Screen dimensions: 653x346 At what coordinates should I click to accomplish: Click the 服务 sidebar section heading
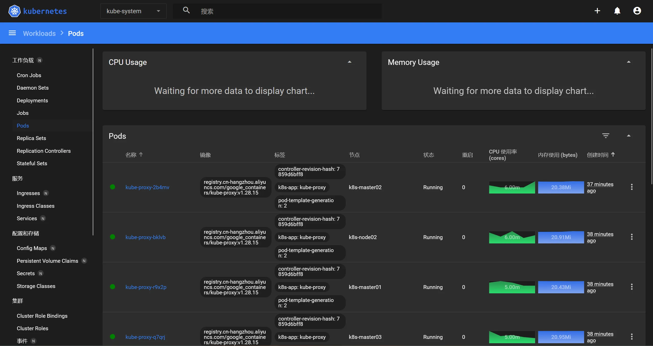17,178
